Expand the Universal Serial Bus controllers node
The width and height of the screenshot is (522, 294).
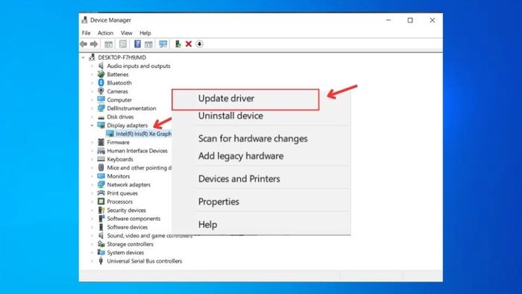tap(92, 261)
